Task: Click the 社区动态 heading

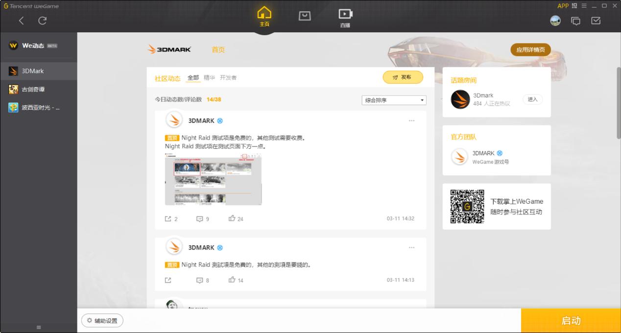Action: 167,78
